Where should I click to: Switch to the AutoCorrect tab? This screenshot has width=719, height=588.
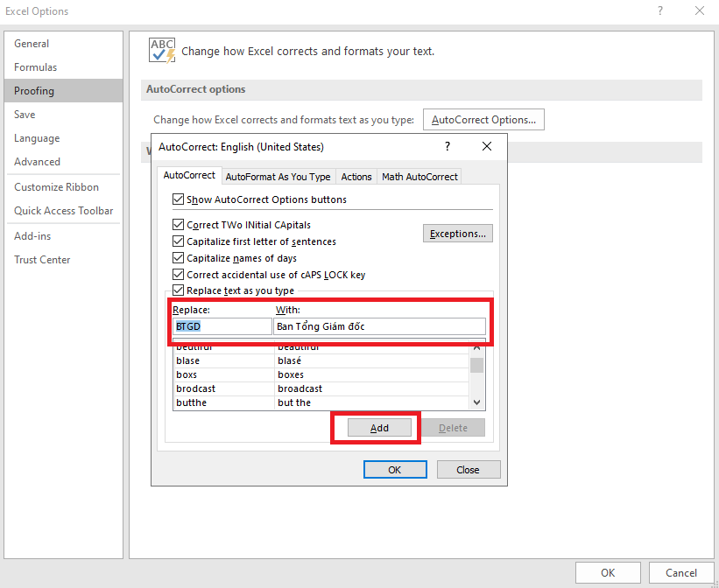[x=189, y=176]
